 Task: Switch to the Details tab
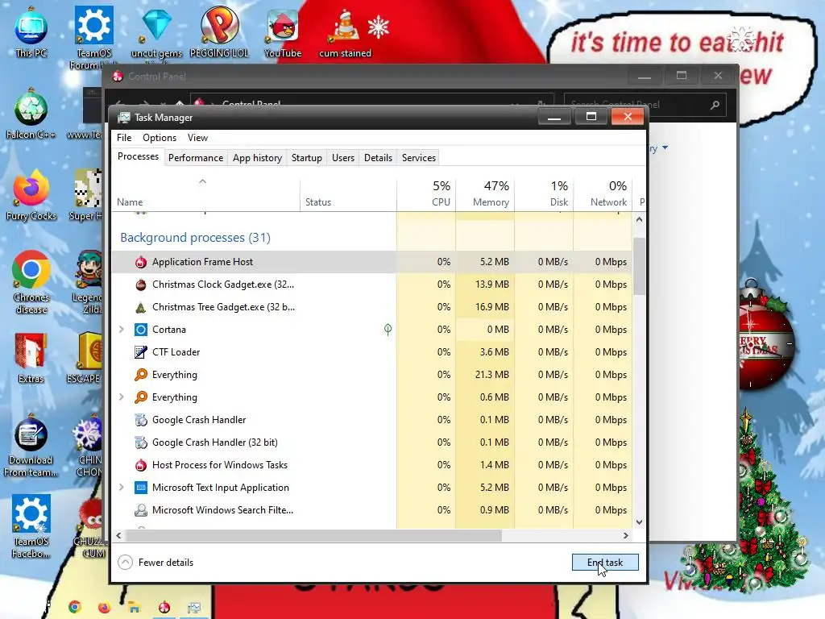tap(379, 158)
